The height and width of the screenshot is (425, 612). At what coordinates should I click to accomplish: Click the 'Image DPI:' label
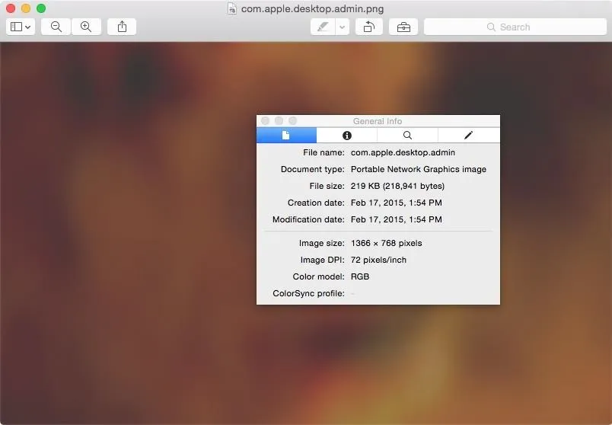pos(323,260)
